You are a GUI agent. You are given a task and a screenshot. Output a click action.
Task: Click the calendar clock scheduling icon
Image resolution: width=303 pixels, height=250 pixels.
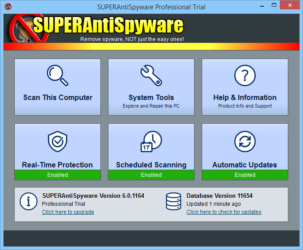coord(151,142)
